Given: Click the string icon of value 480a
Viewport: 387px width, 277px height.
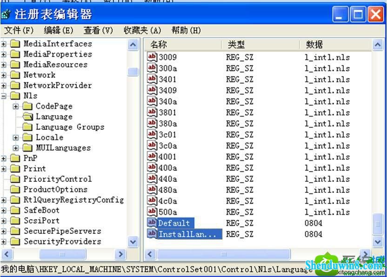Looking at the screenshot, I should [x=152, y=190].
